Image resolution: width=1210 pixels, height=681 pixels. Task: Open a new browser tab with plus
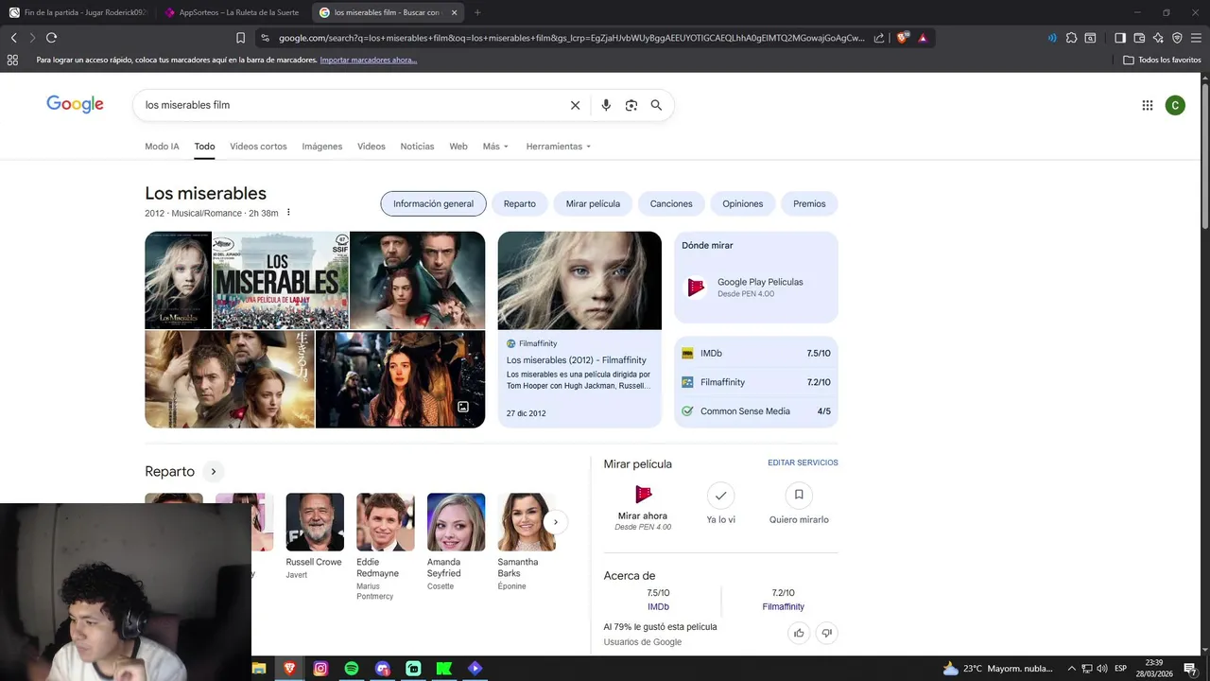[477, 12]
